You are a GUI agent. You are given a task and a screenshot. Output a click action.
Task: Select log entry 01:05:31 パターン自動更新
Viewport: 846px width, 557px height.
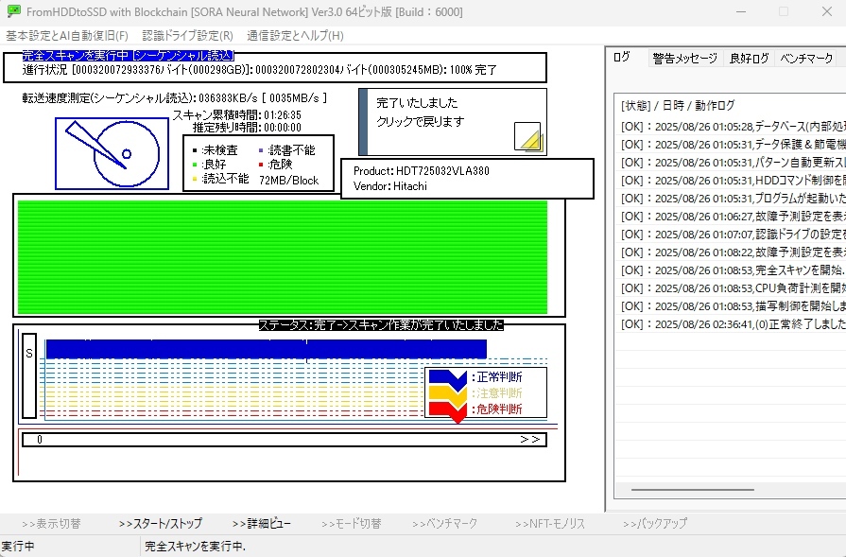733,162
